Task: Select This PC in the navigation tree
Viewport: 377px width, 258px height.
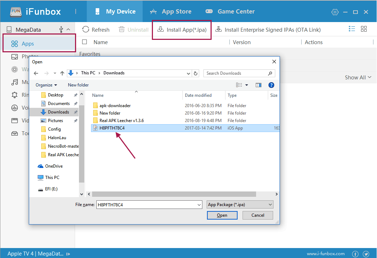Action: click(x=52, y=177)
